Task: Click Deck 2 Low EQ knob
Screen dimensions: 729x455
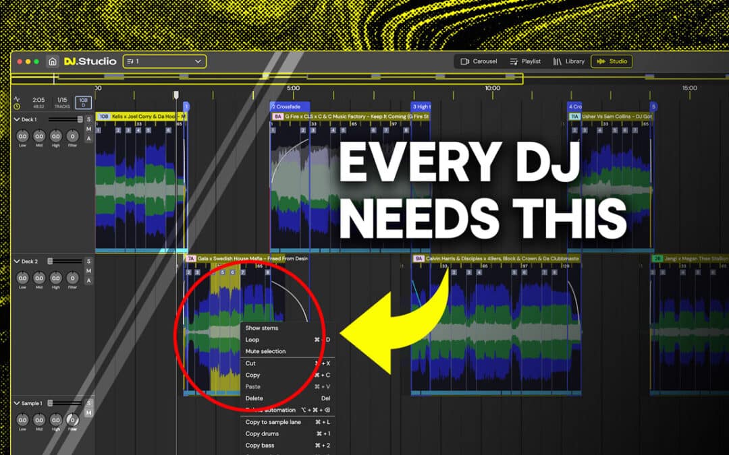Action: pyautogui.click(x=22, y=278)
